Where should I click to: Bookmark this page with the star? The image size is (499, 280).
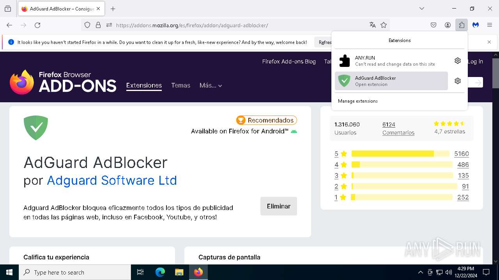(x=384, y=25)
